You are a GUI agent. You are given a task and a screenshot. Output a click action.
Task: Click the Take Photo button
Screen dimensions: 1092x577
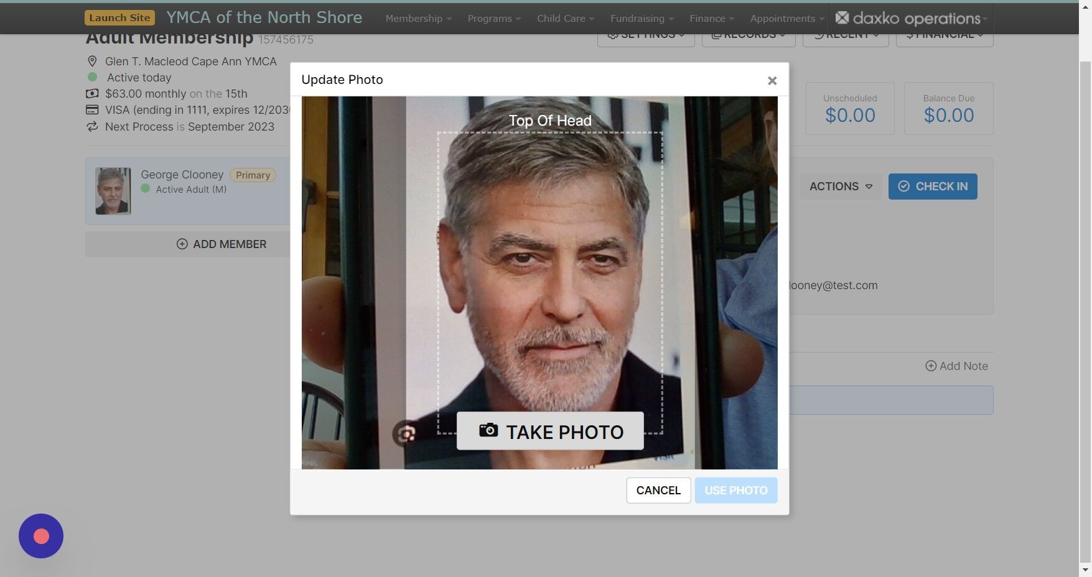tap(549, 431)
